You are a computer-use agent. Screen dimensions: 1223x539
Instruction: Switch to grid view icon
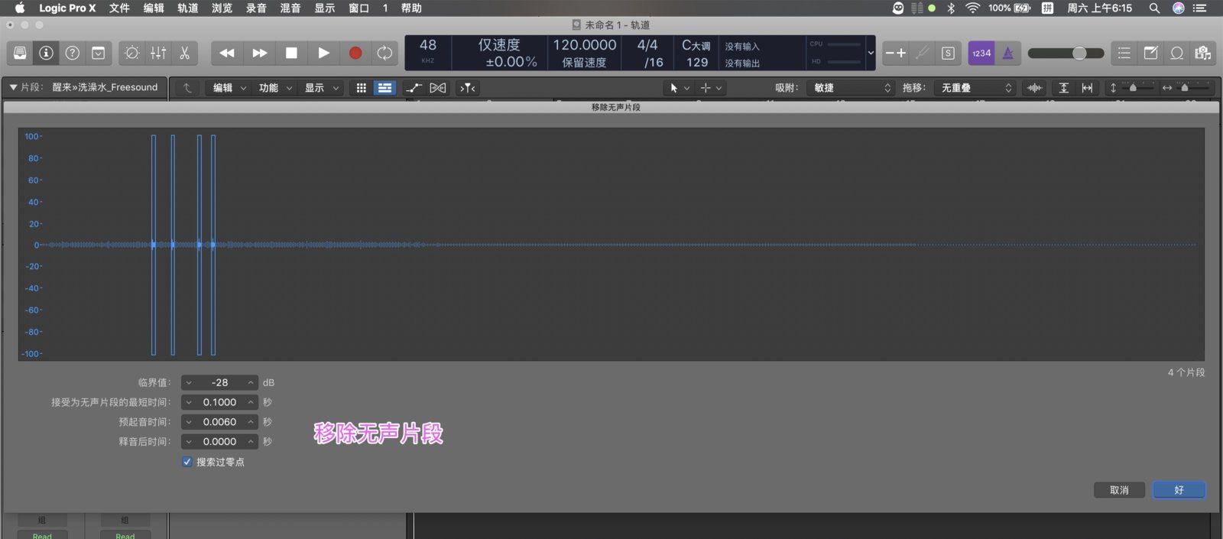[361, 88]
